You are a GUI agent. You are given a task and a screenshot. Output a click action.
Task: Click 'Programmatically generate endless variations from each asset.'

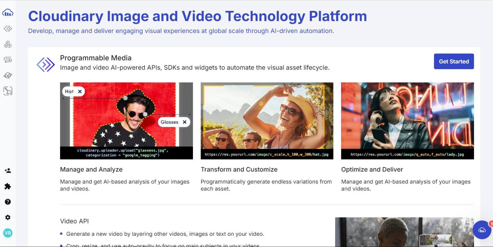(x=266, y=185)
